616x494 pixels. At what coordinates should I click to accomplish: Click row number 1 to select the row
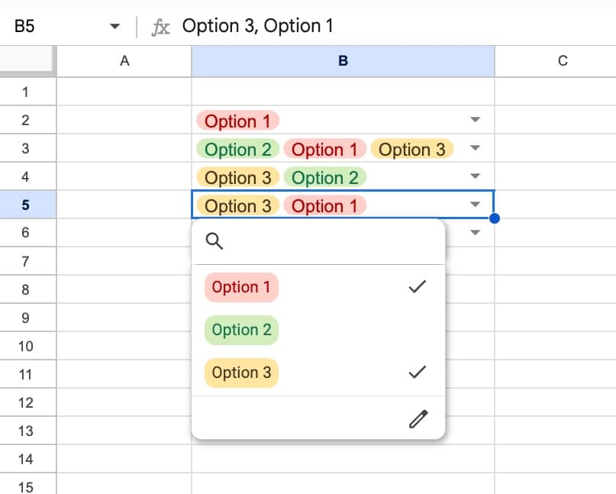tap(27, 92)
